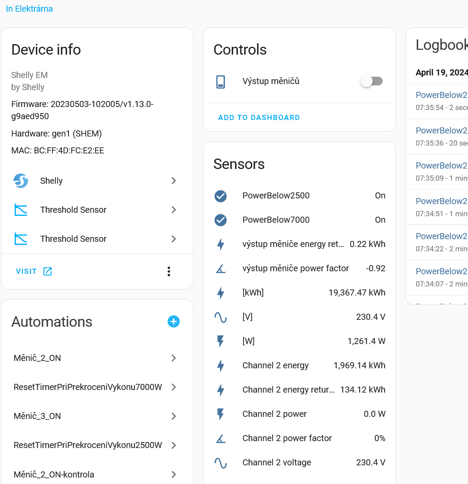Click the Channel 2 power factor angle icon
This screenshot has width=468, height=484.
221,439
